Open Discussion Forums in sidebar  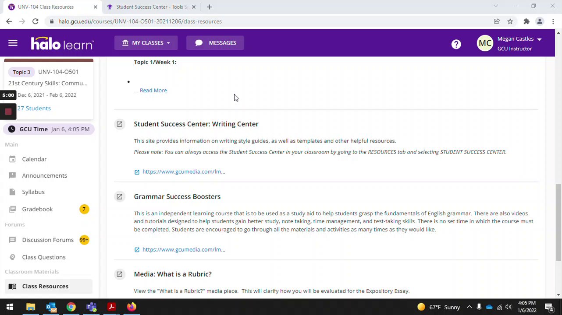[48, 240]
